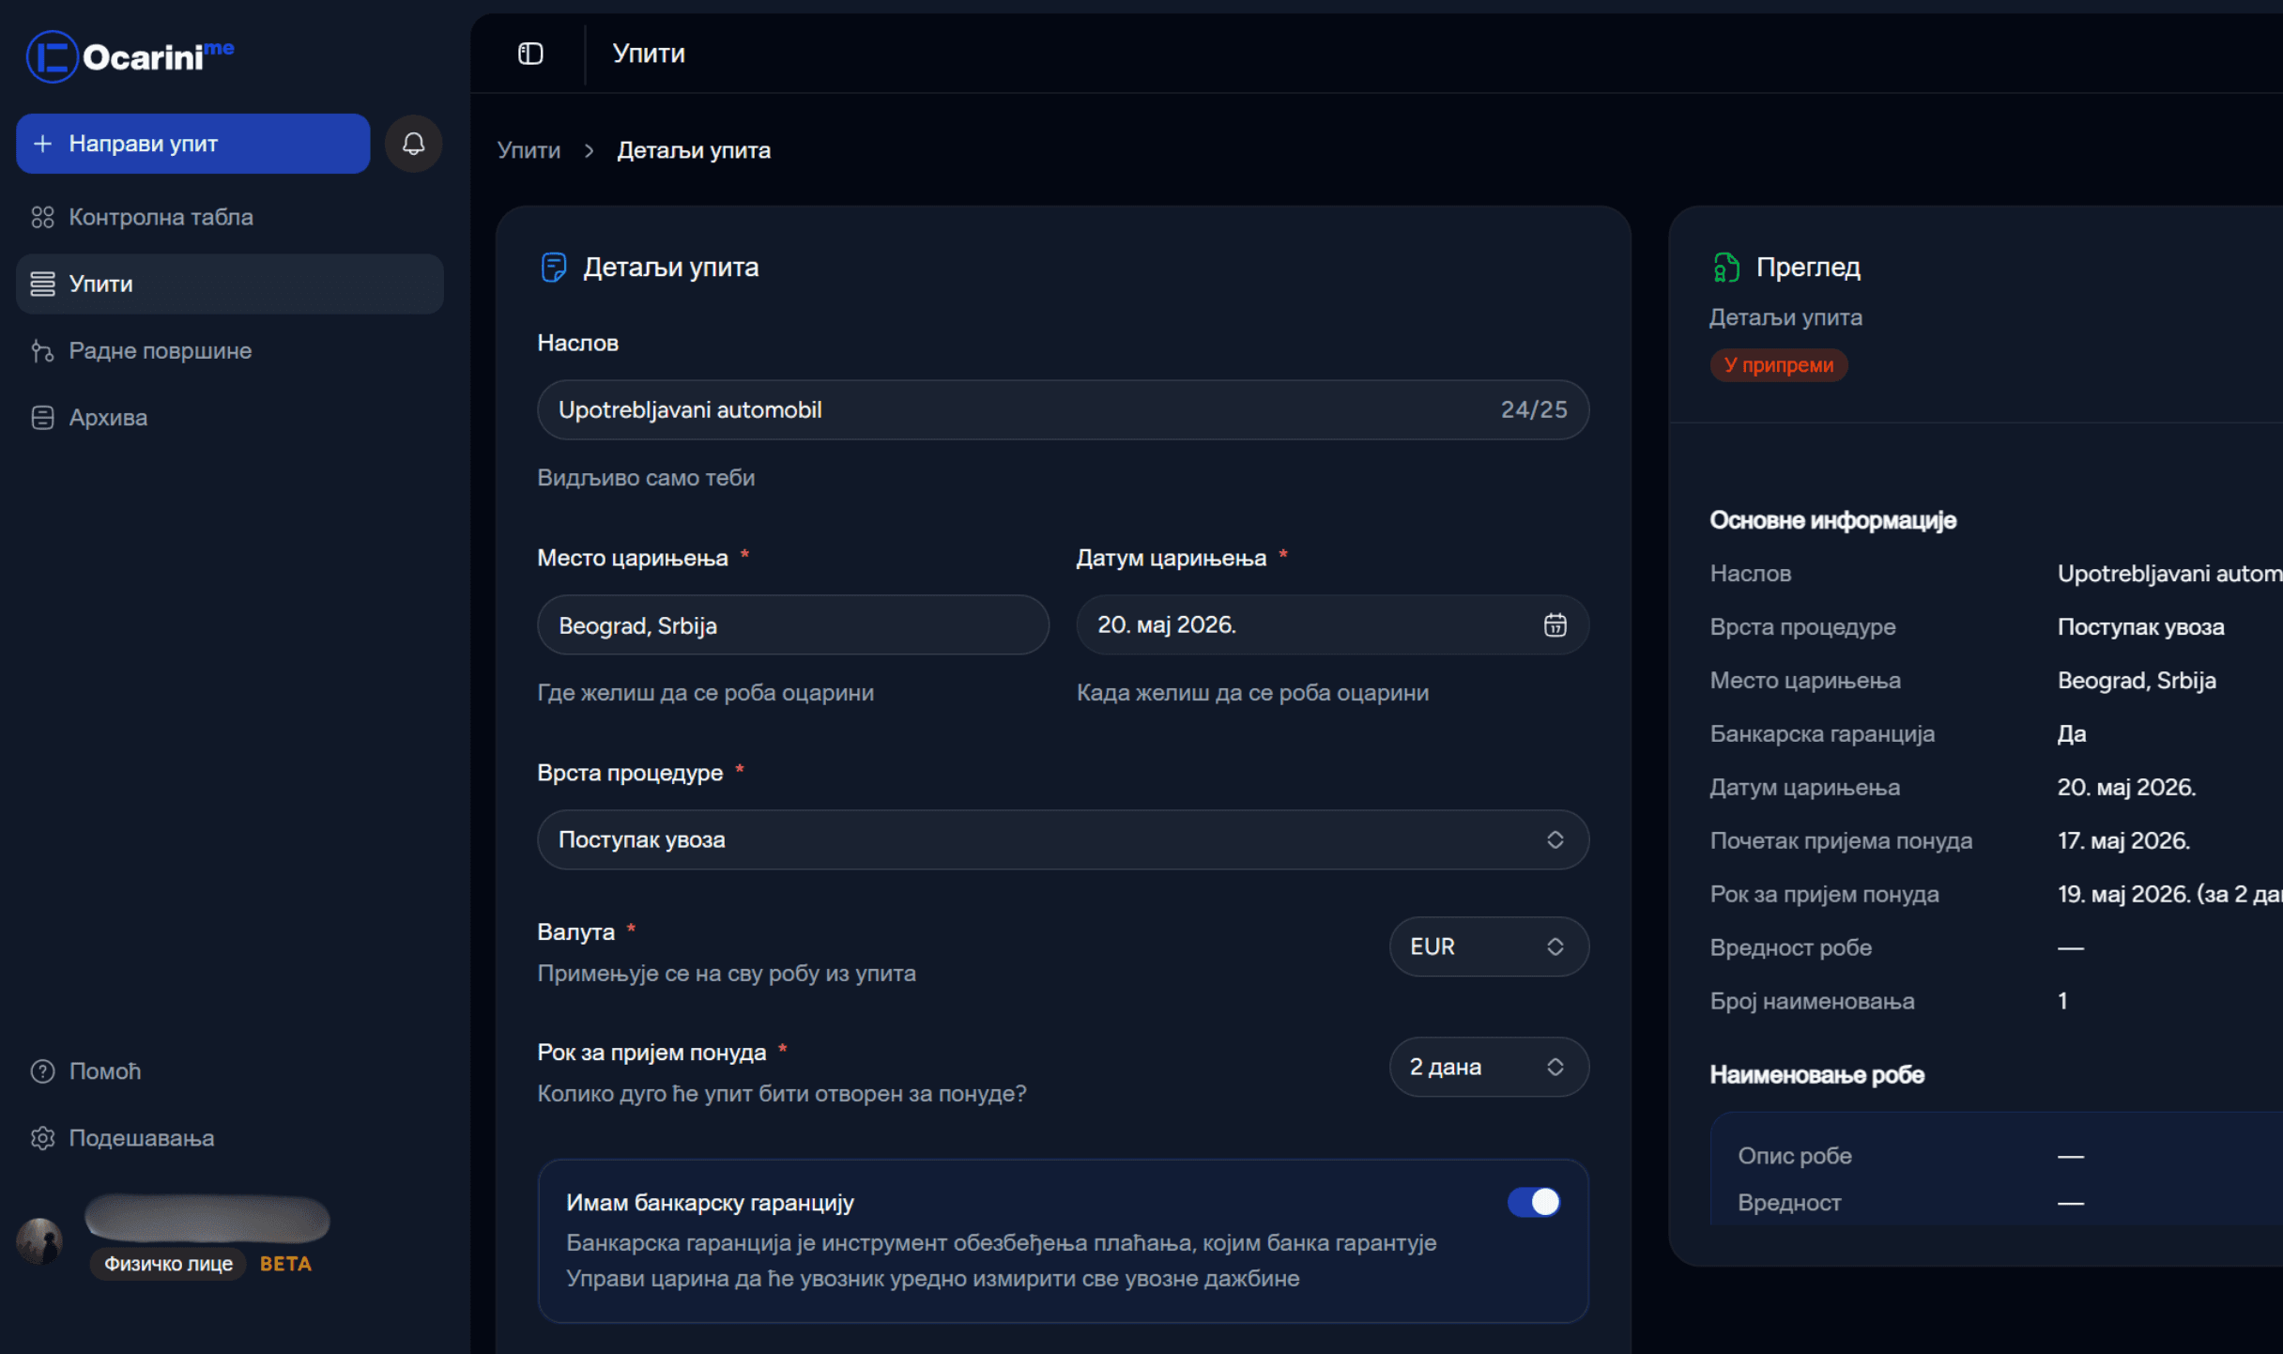Click the Упити header title
Viewport: 2283px width, 1354px height.
point(649,54)
